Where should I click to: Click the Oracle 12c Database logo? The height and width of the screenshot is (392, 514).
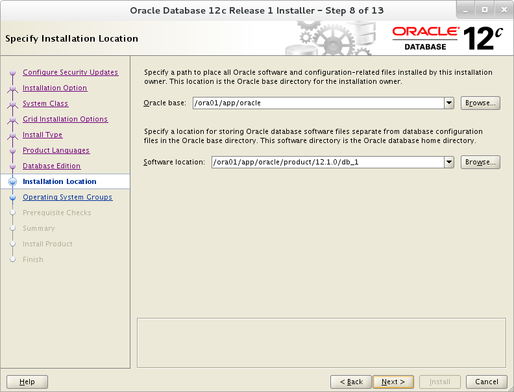pyautogui.click(x=447, y=39)
